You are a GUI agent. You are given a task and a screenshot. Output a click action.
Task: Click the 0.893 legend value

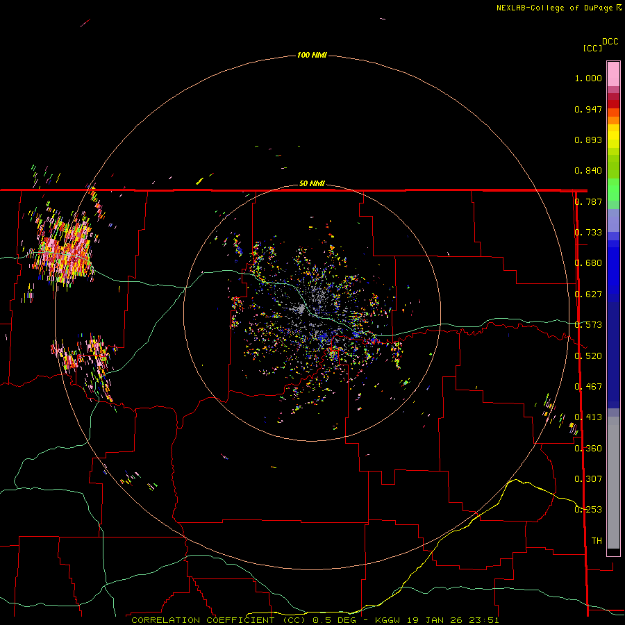click(588, 140)
